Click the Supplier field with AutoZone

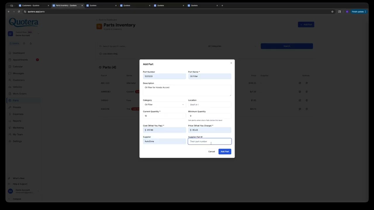(164, 141)
